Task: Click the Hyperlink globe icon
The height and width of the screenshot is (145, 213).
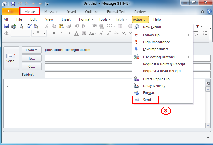Action: tap(101, 26)
